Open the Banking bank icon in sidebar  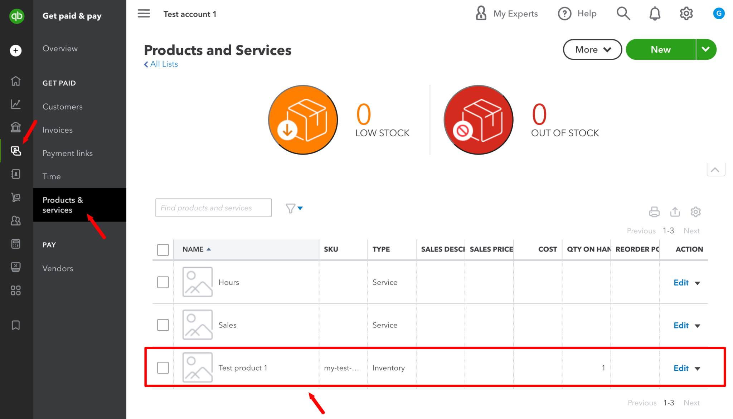click(16, 127)
